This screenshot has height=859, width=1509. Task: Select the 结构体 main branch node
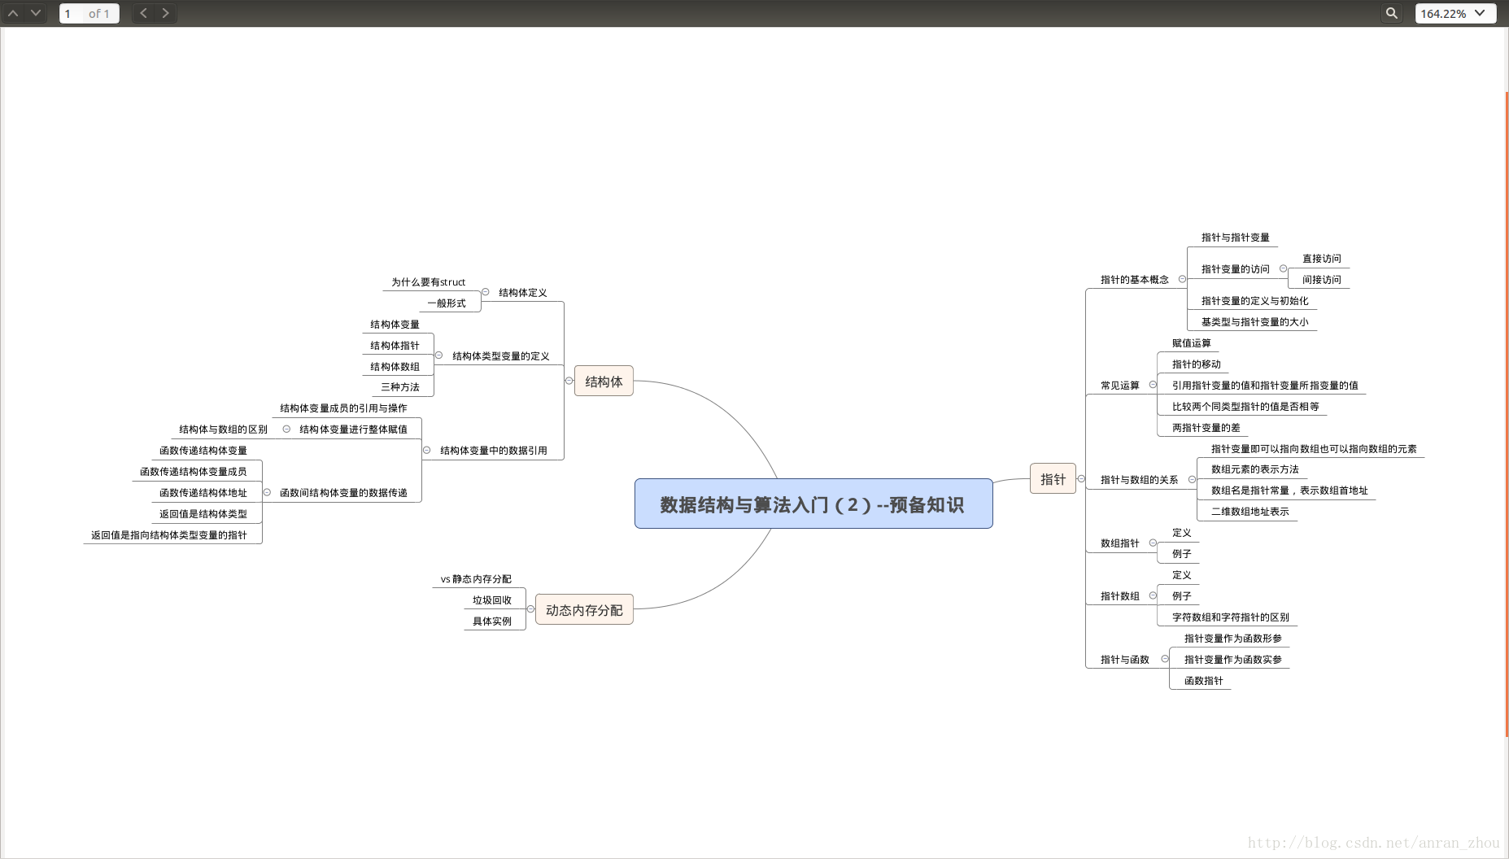coord(604,381)
